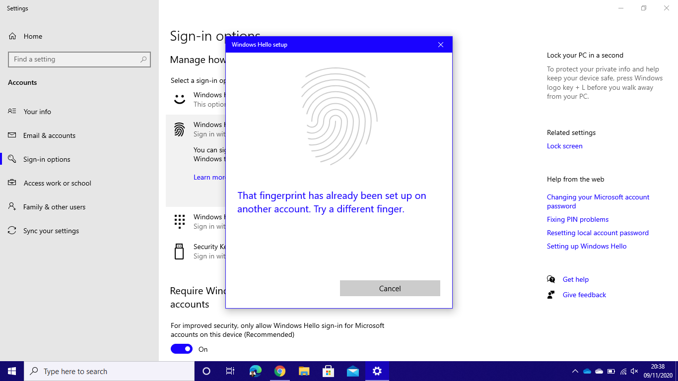This screenshot has height=381, width=678.
Task: Click the battery tray icon
Action: click(611, 371)
